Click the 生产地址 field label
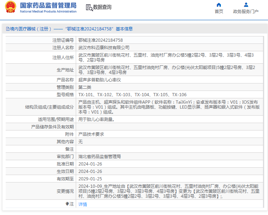The height and width of the screenshot is (215, 268). click(x=65, y=70)
